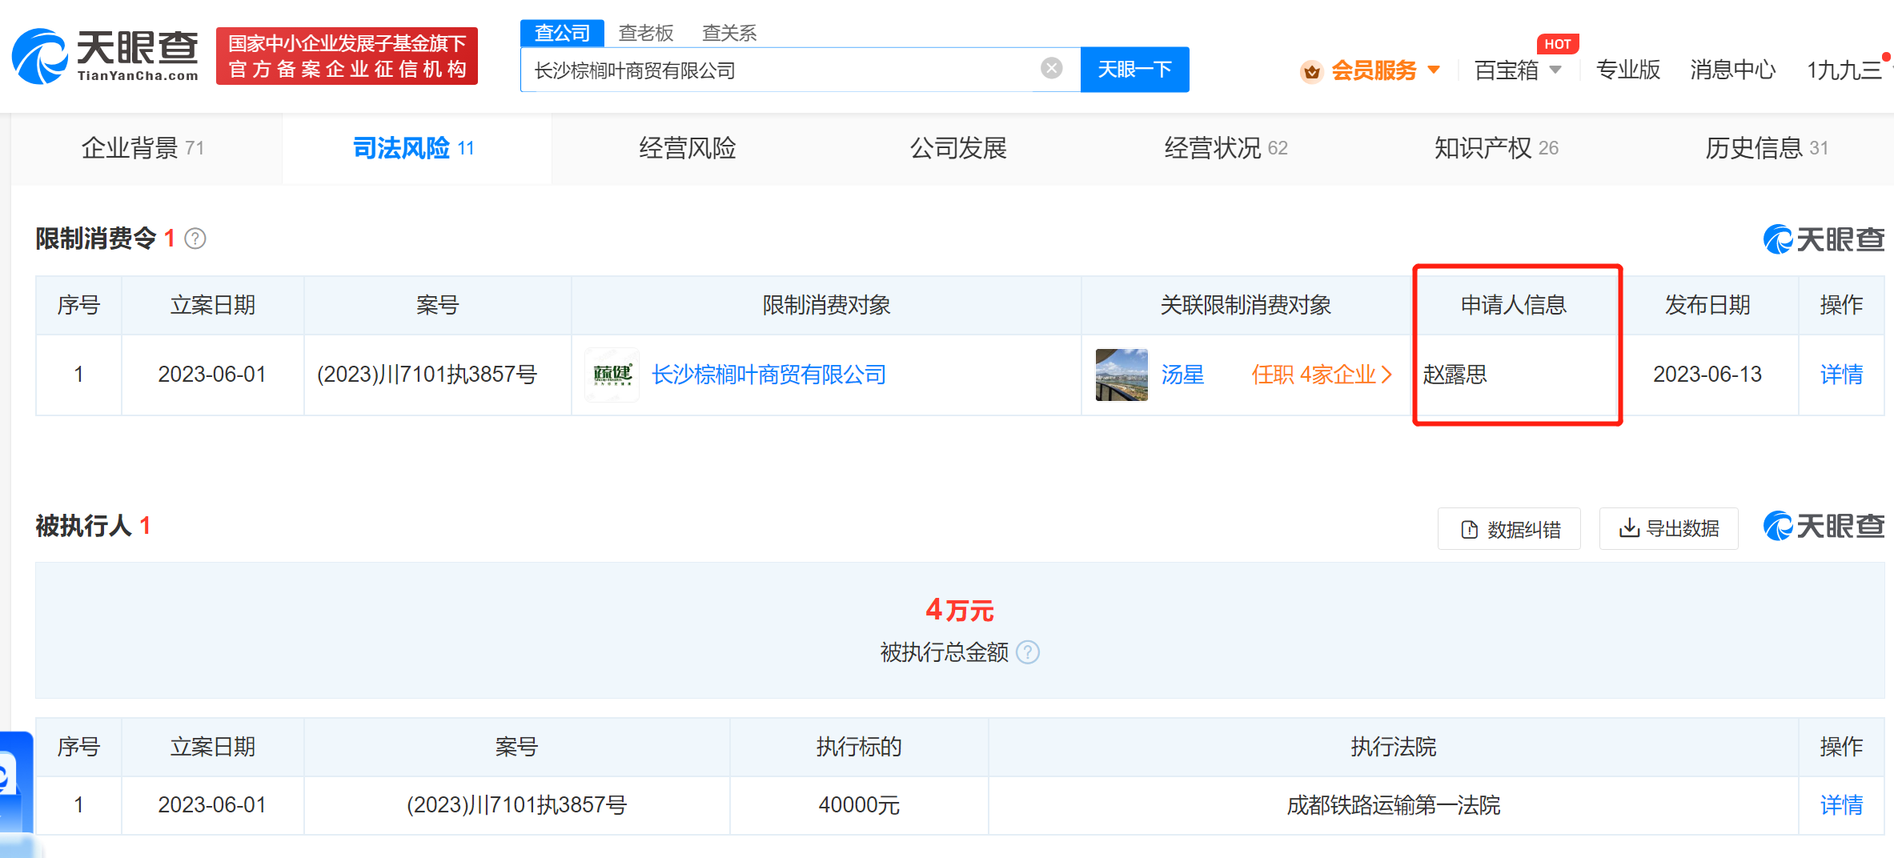Click help icon next to 限制消费令
This screenshot has height=858, width=1894.
pyautogui.click(x=195, y=239)
